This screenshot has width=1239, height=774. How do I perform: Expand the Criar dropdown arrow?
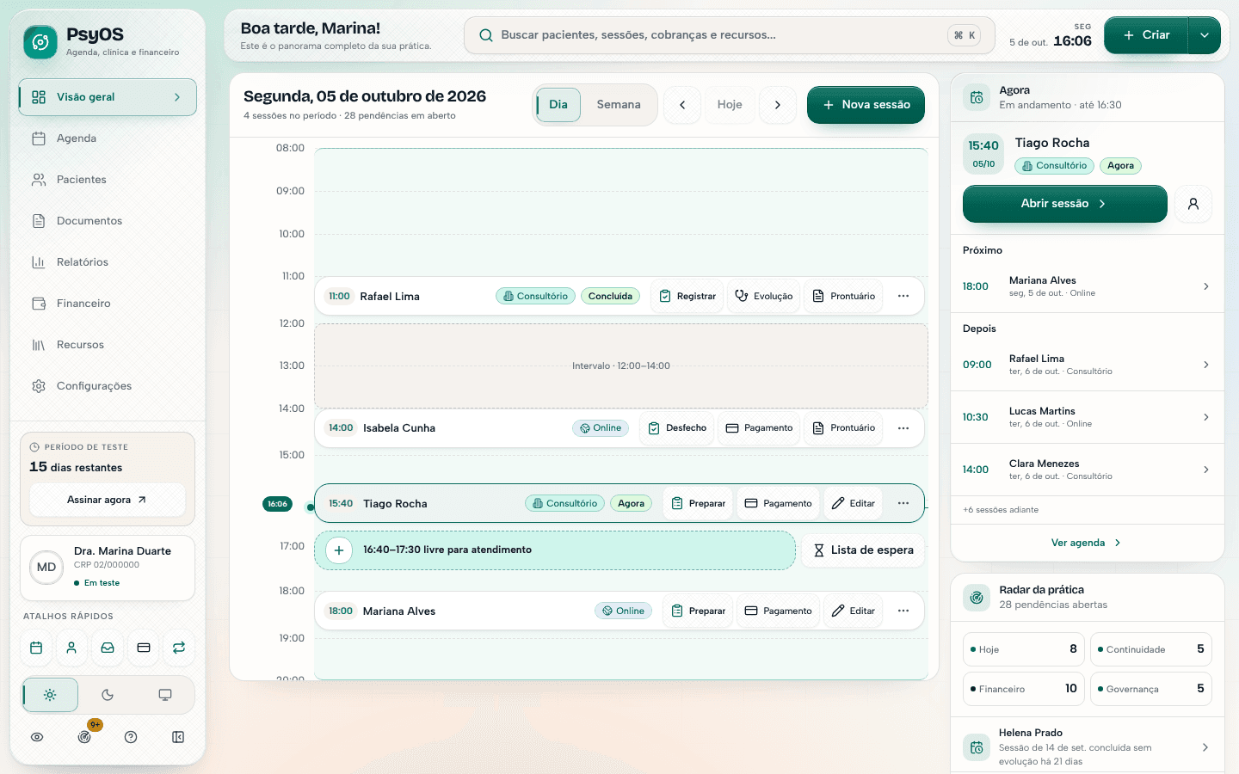coord(1205,35)
